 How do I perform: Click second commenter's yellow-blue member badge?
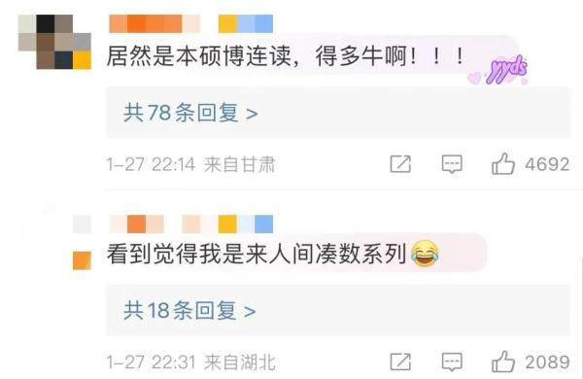coord(246,224)
